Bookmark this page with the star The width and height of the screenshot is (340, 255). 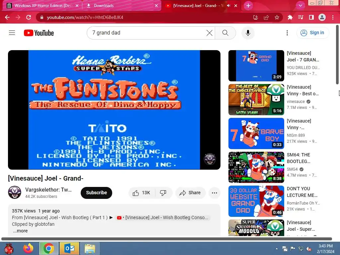click(x=277, y=17)
